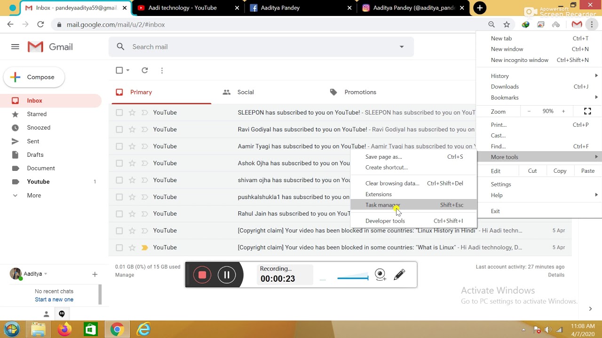Star the Ravi Godiyal email
This screenshot has width=602, height=338.
pos(132,130)
